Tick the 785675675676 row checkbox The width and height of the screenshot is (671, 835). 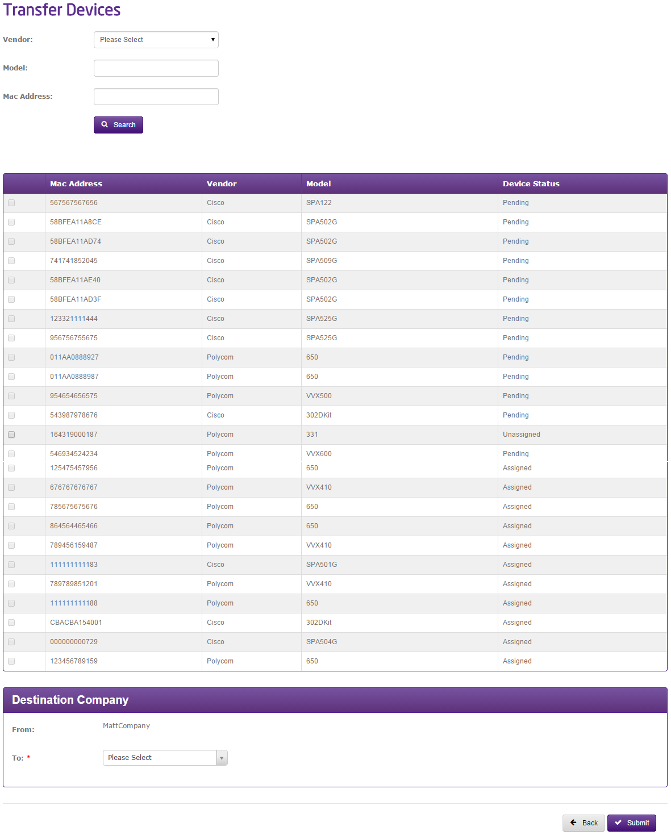click(x=11, y=507)
